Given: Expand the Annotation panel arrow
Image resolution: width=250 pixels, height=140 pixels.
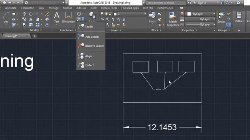Looking at the screenshot, I should point(75,30).
